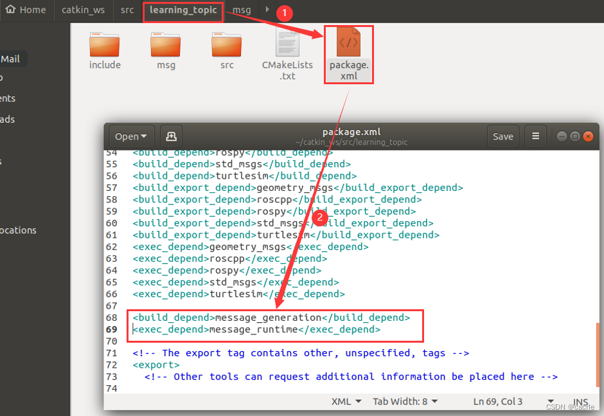Click the exec_depend std_msgs line
604x416 pixels.
236,282
